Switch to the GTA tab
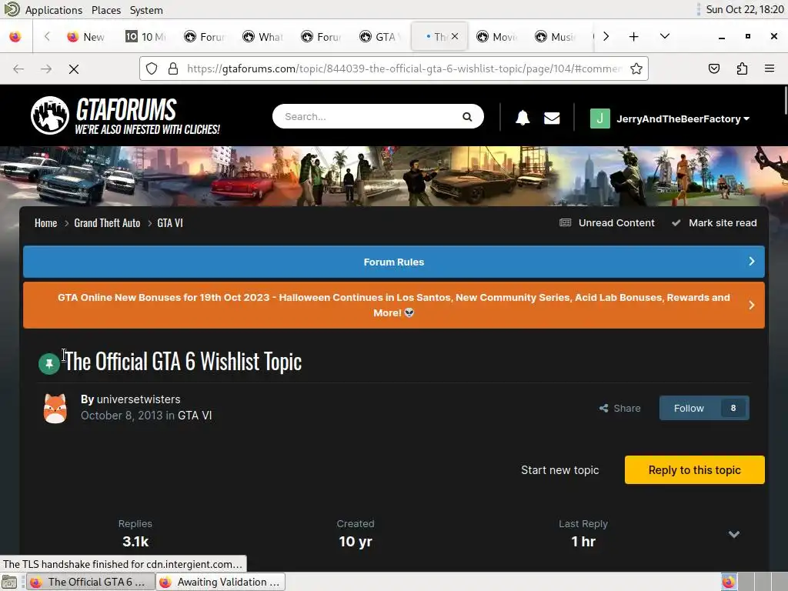The height and width of the screenshot is (591, 788). (380, 37)
